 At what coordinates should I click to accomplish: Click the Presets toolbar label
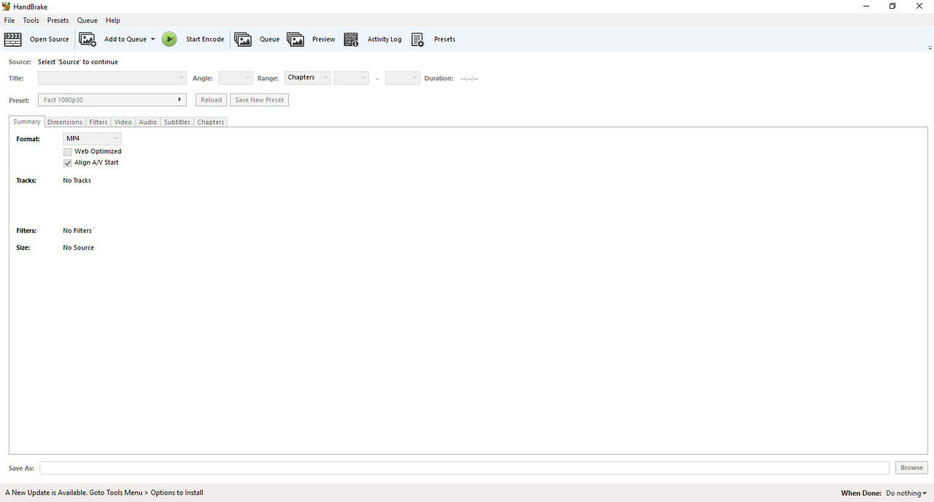pyautogui.click(x=444, y=39)
